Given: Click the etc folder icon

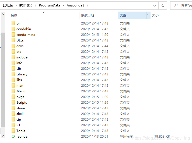Looking at the screenshot, I should click(13, 51).
